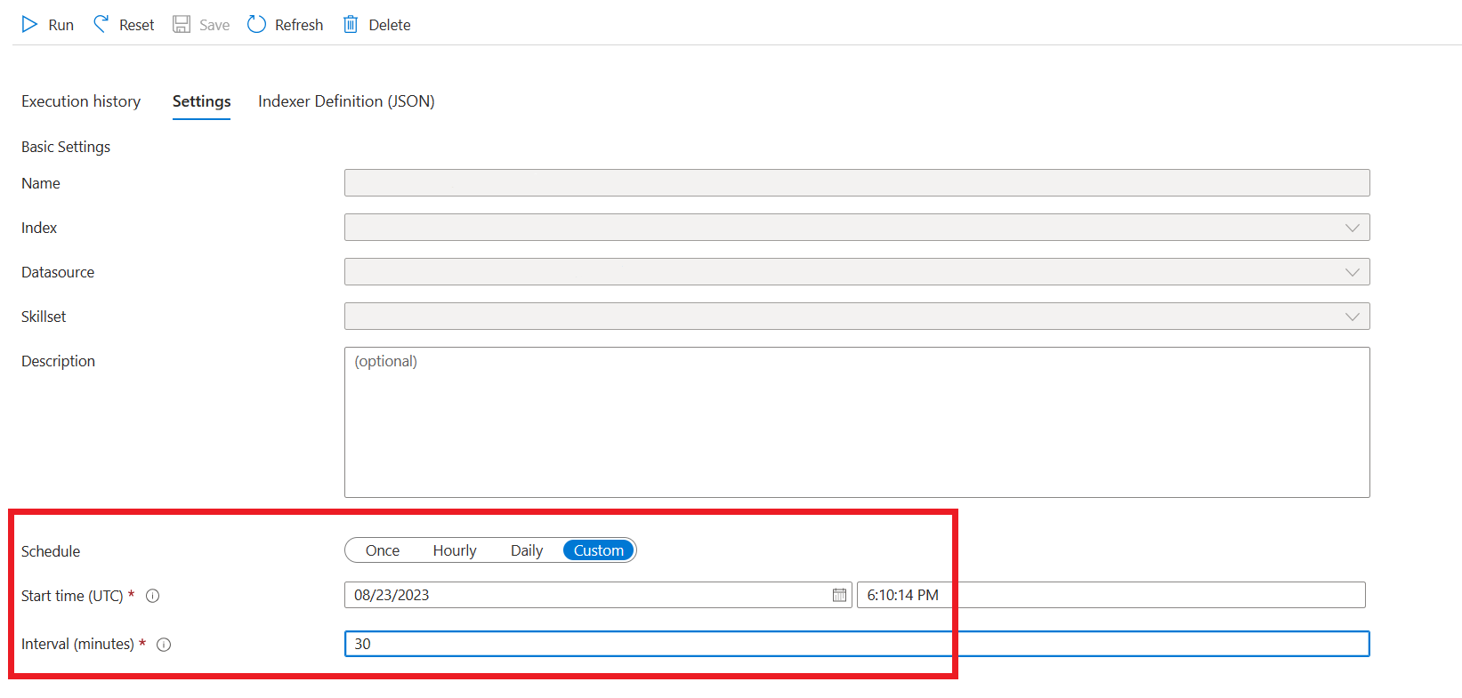Click the Skillset label
Image resolution: width=1462 pixels, height=698 pixels.
(44, 317)
